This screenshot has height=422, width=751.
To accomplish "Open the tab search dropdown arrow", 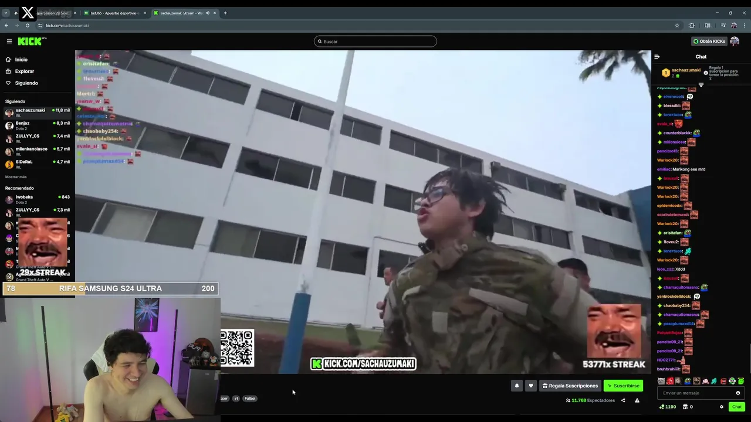I will [x=6, y=12].
